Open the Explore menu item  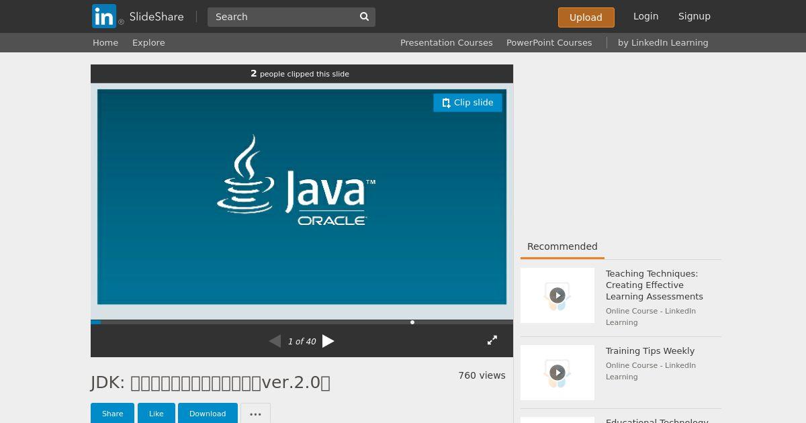[x=148, y=42]
